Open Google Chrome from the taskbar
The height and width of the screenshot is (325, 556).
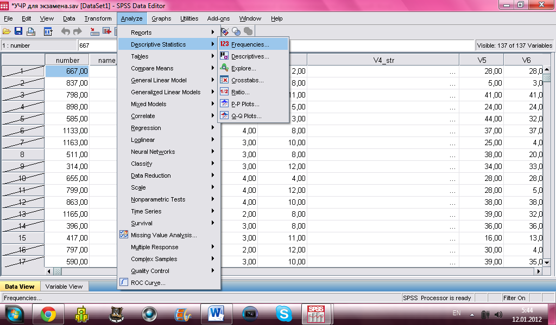pyautogui.click(x=48, y=314)
